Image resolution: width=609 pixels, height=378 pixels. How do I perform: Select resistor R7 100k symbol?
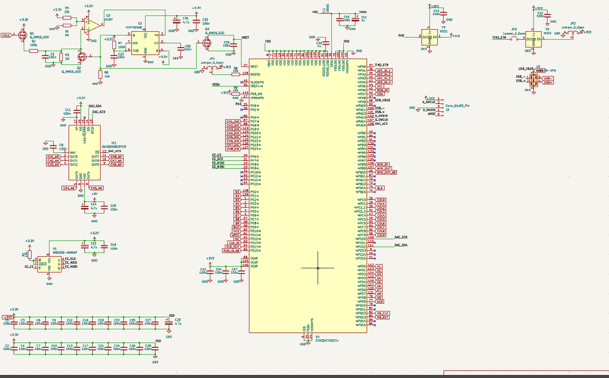coord(114,44)
